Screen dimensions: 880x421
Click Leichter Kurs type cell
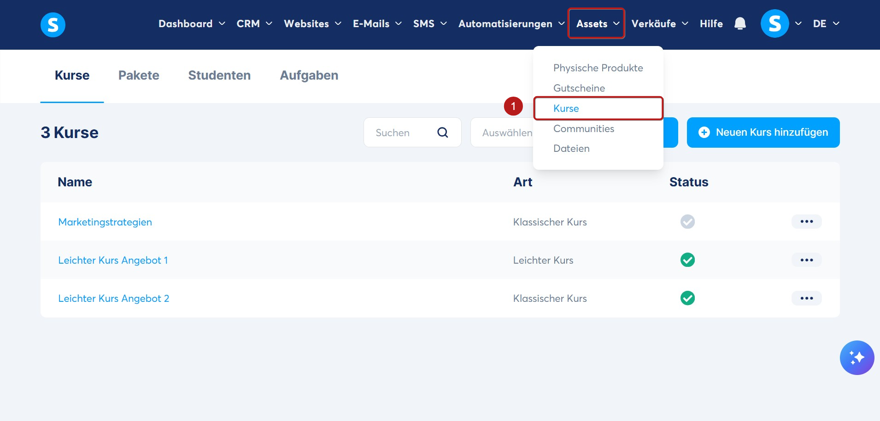543,260
